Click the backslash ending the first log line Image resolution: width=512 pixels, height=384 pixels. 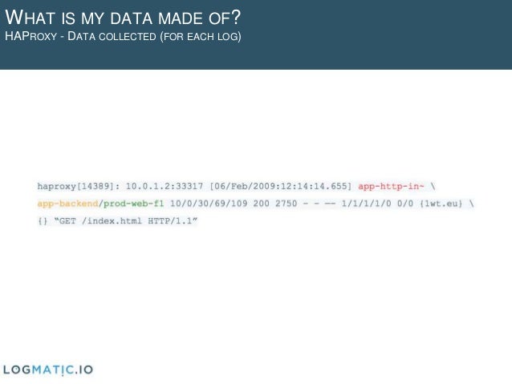(x=433, y=187)
